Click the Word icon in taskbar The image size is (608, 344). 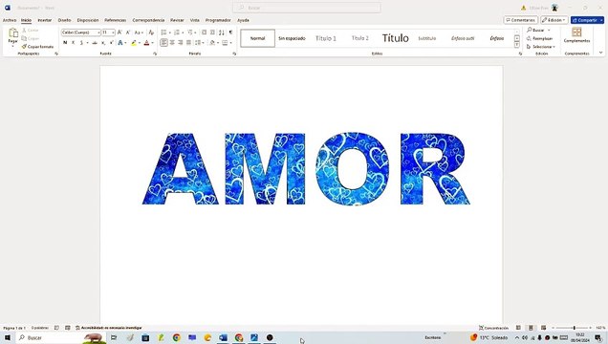[223, 338]
